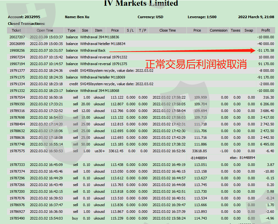Click the us30+ item in ticket 19787575 row
This screenshot has width=278, height=224.
(x=99, y=151)
